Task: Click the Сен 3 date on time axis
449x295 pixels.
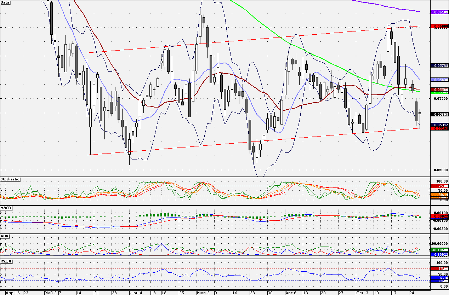Action: (x=362, y=293)
